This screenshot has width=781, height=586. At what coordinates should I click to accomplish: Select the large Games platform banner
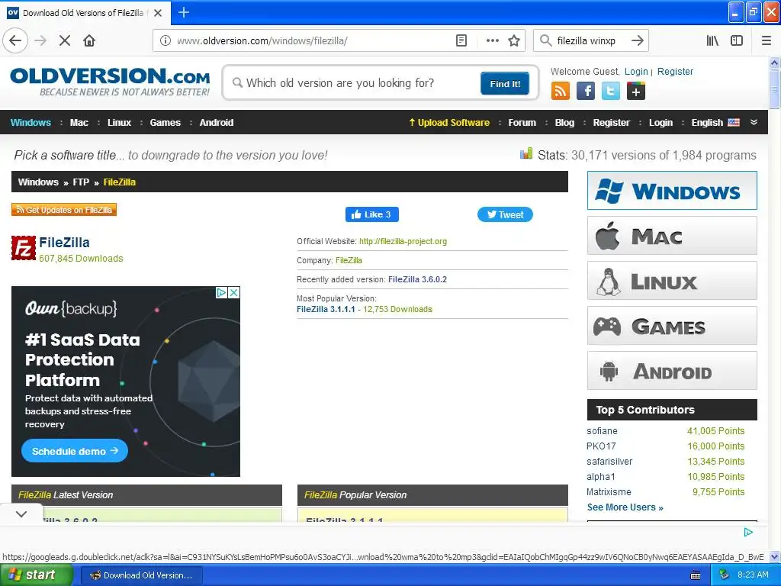click(672, 326)
